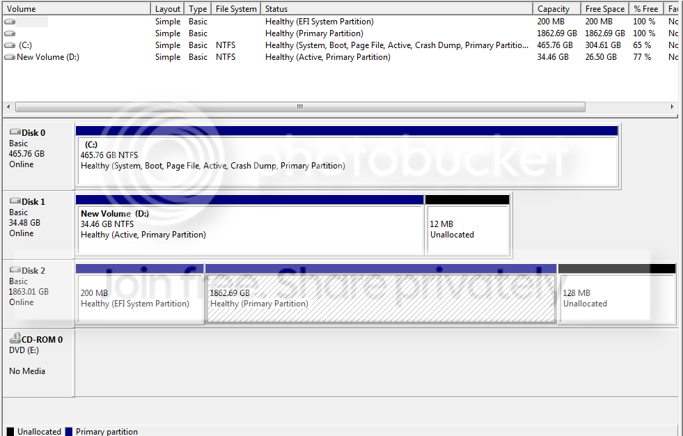The height and width of the screenshot is (436, 683).
Task: Click the blue Primary partition legend swatch
Action: [68, 432]
